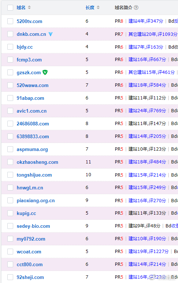Open 建站24年,评769分 link for avic1.com.cn
The image size is (178, 283).
point(147,111)
